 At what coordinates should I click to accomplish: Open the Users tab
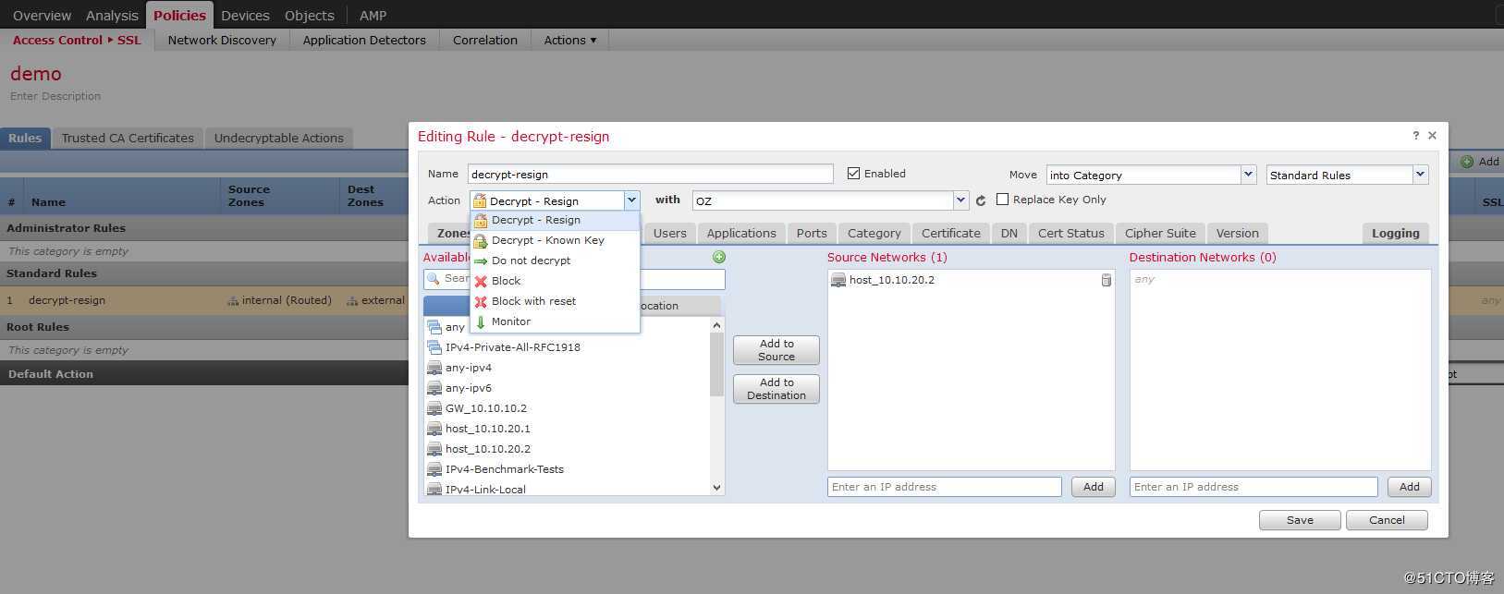669,233
